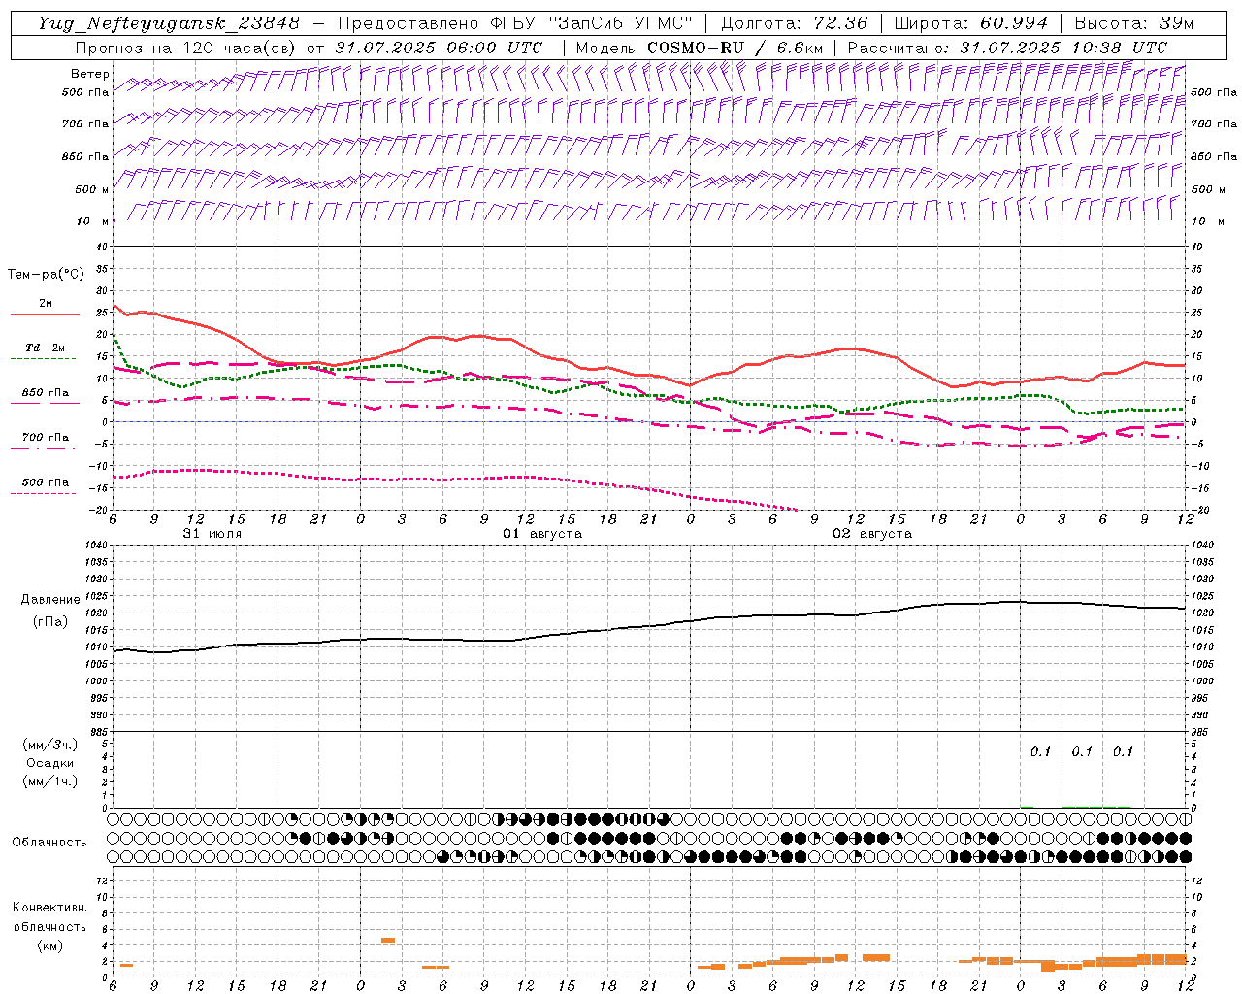1242x994 pixels.
Task: Click the 02 августа date label
Action: click(872, 534)
